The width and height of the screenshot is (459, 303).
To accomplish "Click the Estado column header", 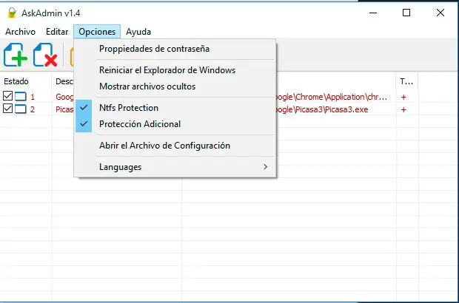I will 16,81.
